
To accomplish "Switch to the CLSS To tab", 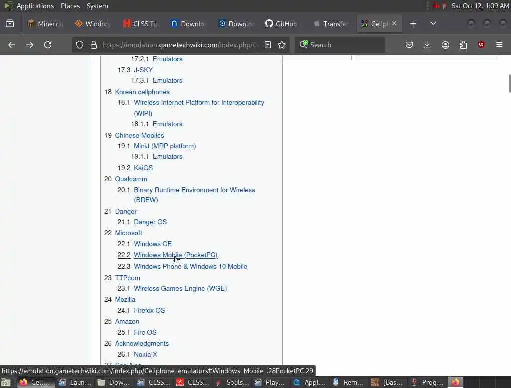I will pyautogui.click(x=140, y=24).
